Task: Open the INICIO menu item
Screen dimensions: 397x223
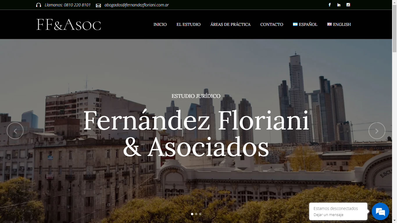Action: (160, 24)
